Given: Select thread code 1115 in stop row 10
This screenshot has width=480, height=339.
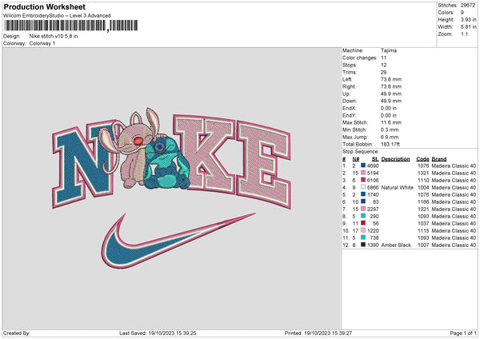Looking at the screenshot, I should pyautogui.click(x=423, y=230).
